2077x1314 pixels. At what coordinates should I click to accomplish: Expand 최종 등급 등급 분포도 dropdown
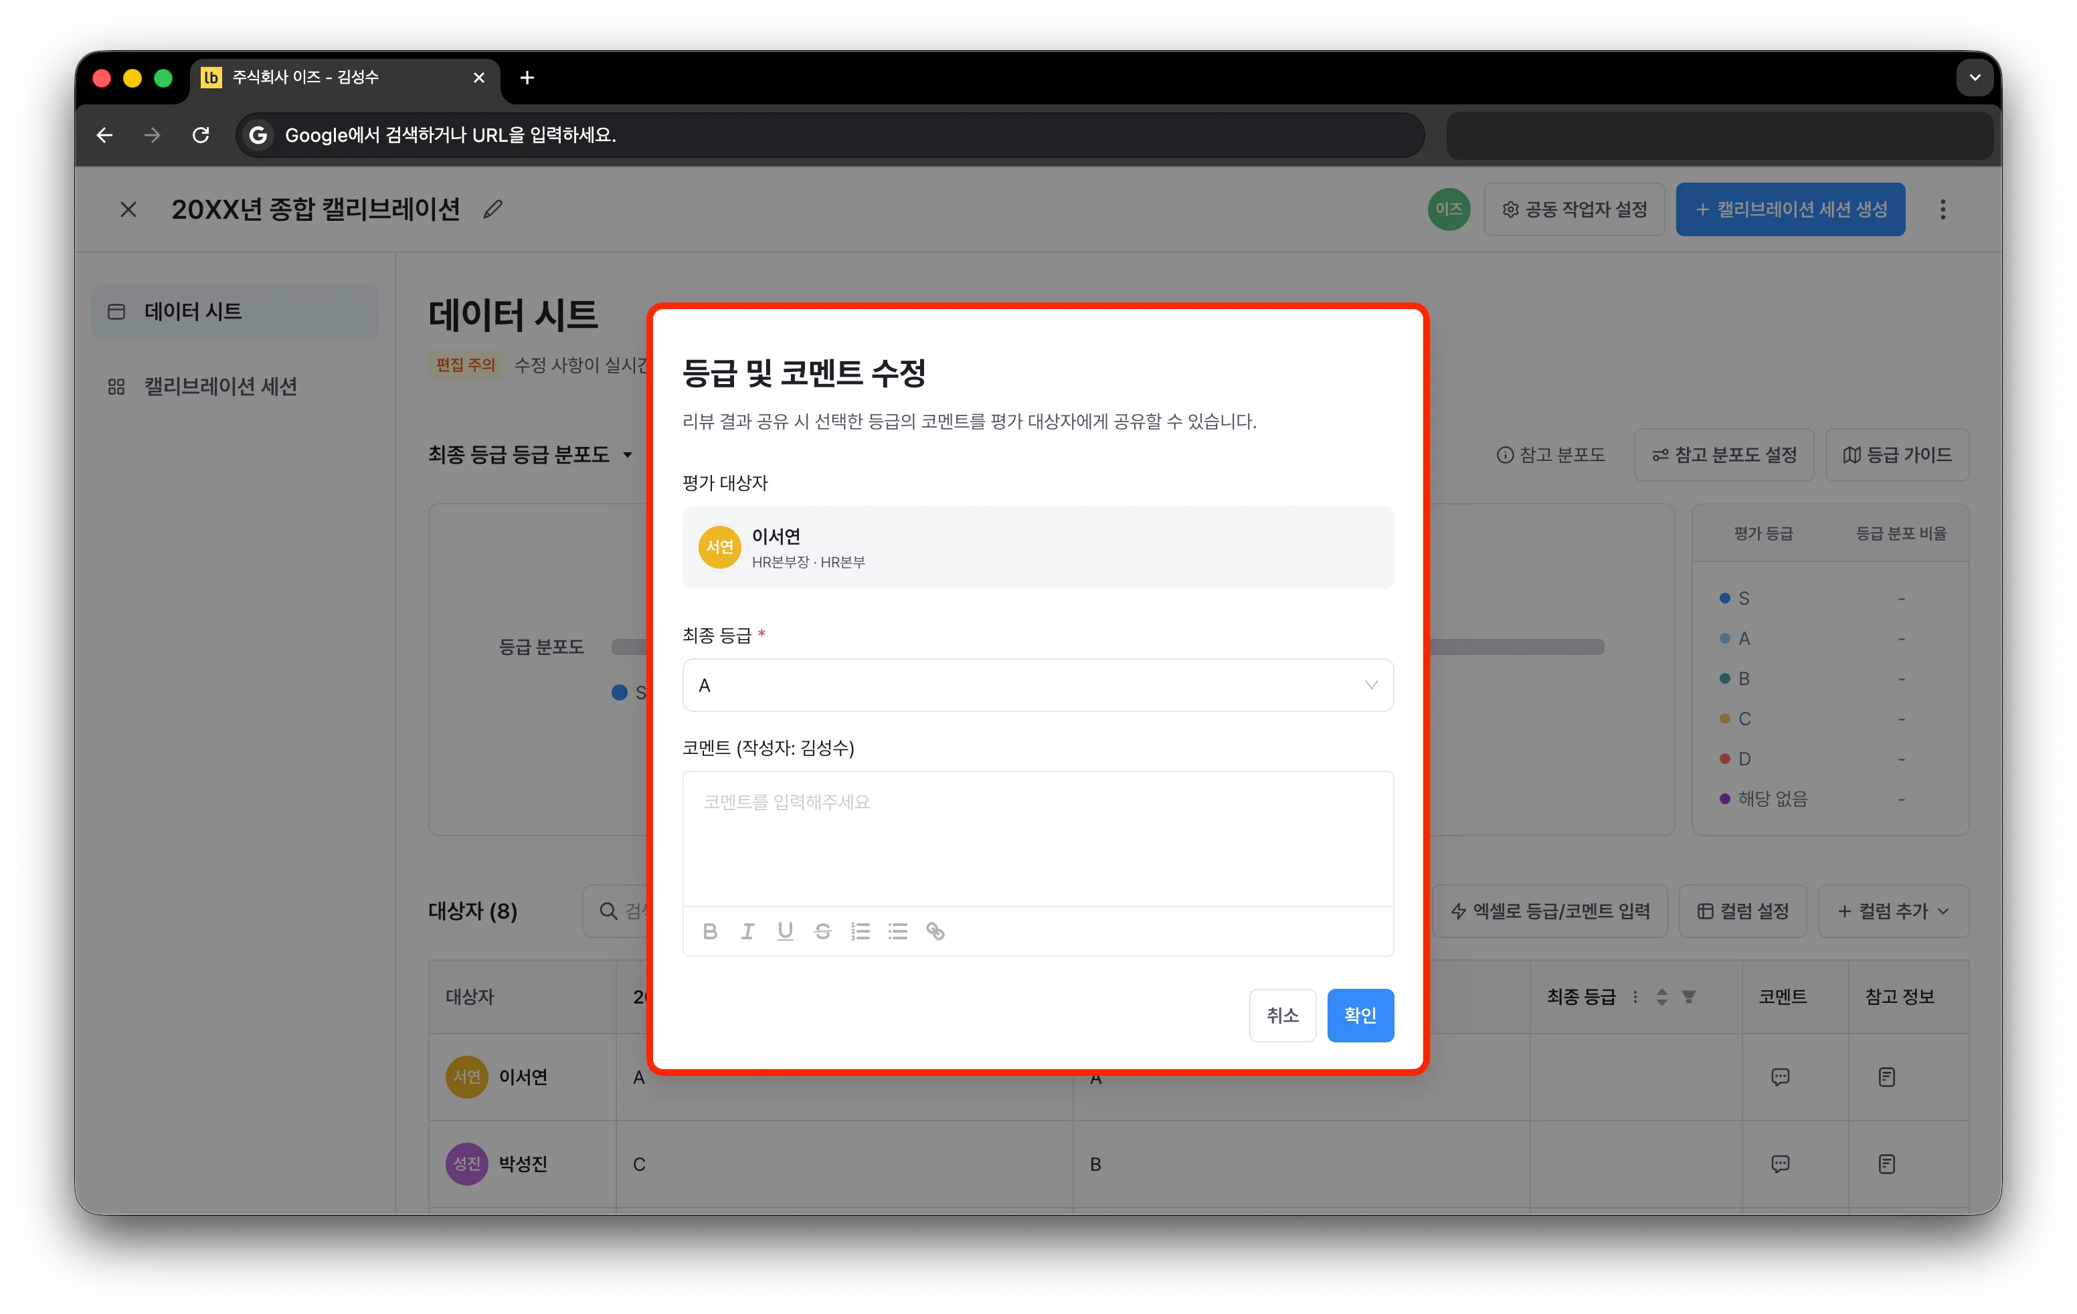click(531, 454)
